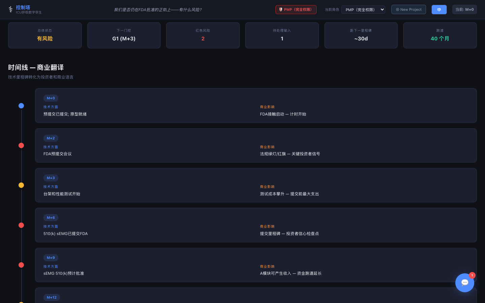Click the text 法规绿灯/红旗 — 关键投资者信号
Image resolution: width=485 pixels, height=303 pixels.
(290, 154)
